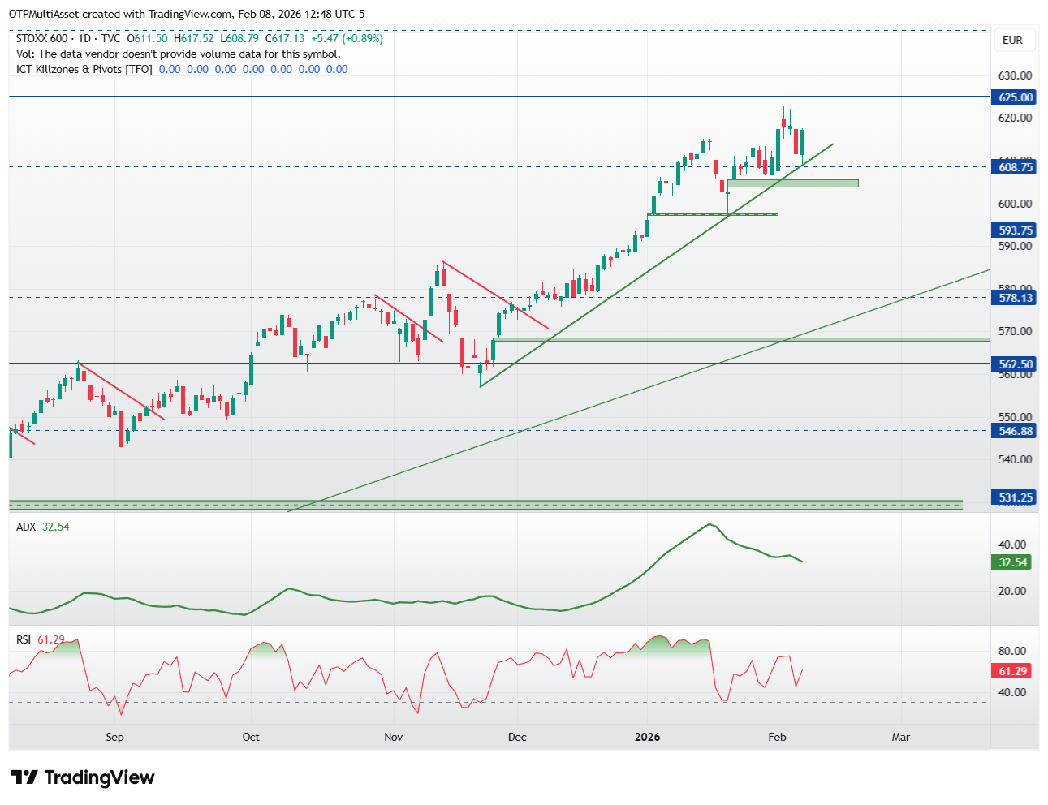
Task: Click the 562.50 price level label
Action: pos(1015,364)
